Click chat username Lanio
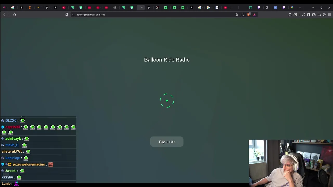The width and height of the screenshot is (333, 187). (x=6, y=184)
